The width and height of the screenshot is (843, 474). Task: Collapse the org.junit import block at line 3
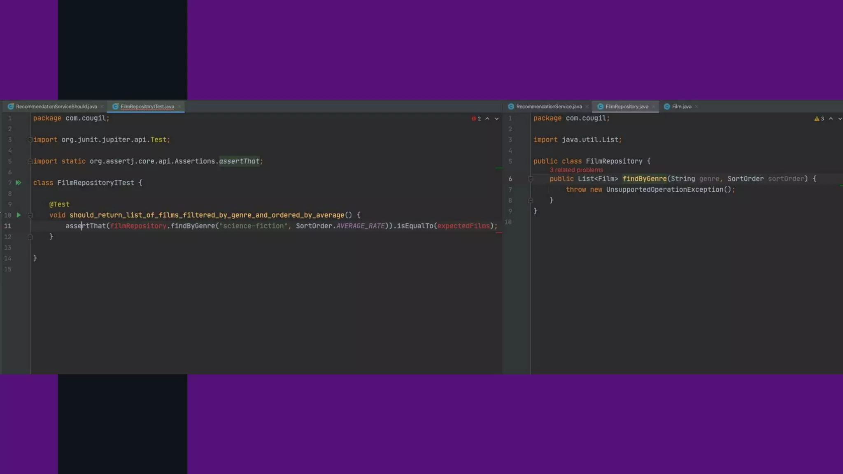point(30,140)
